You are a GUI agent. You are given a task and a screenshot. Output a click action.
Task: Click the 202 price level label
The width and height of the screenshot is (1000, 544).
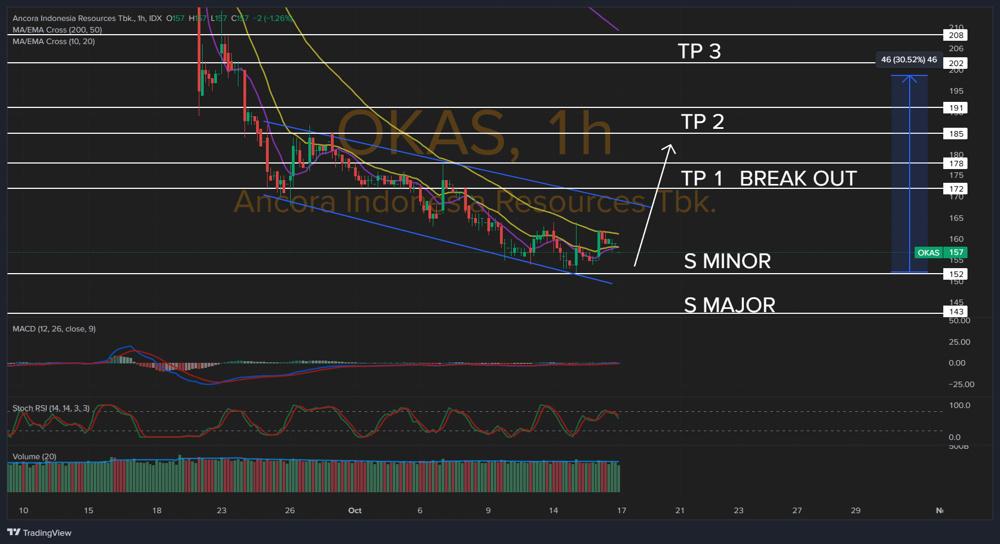(x=956, y=63)
